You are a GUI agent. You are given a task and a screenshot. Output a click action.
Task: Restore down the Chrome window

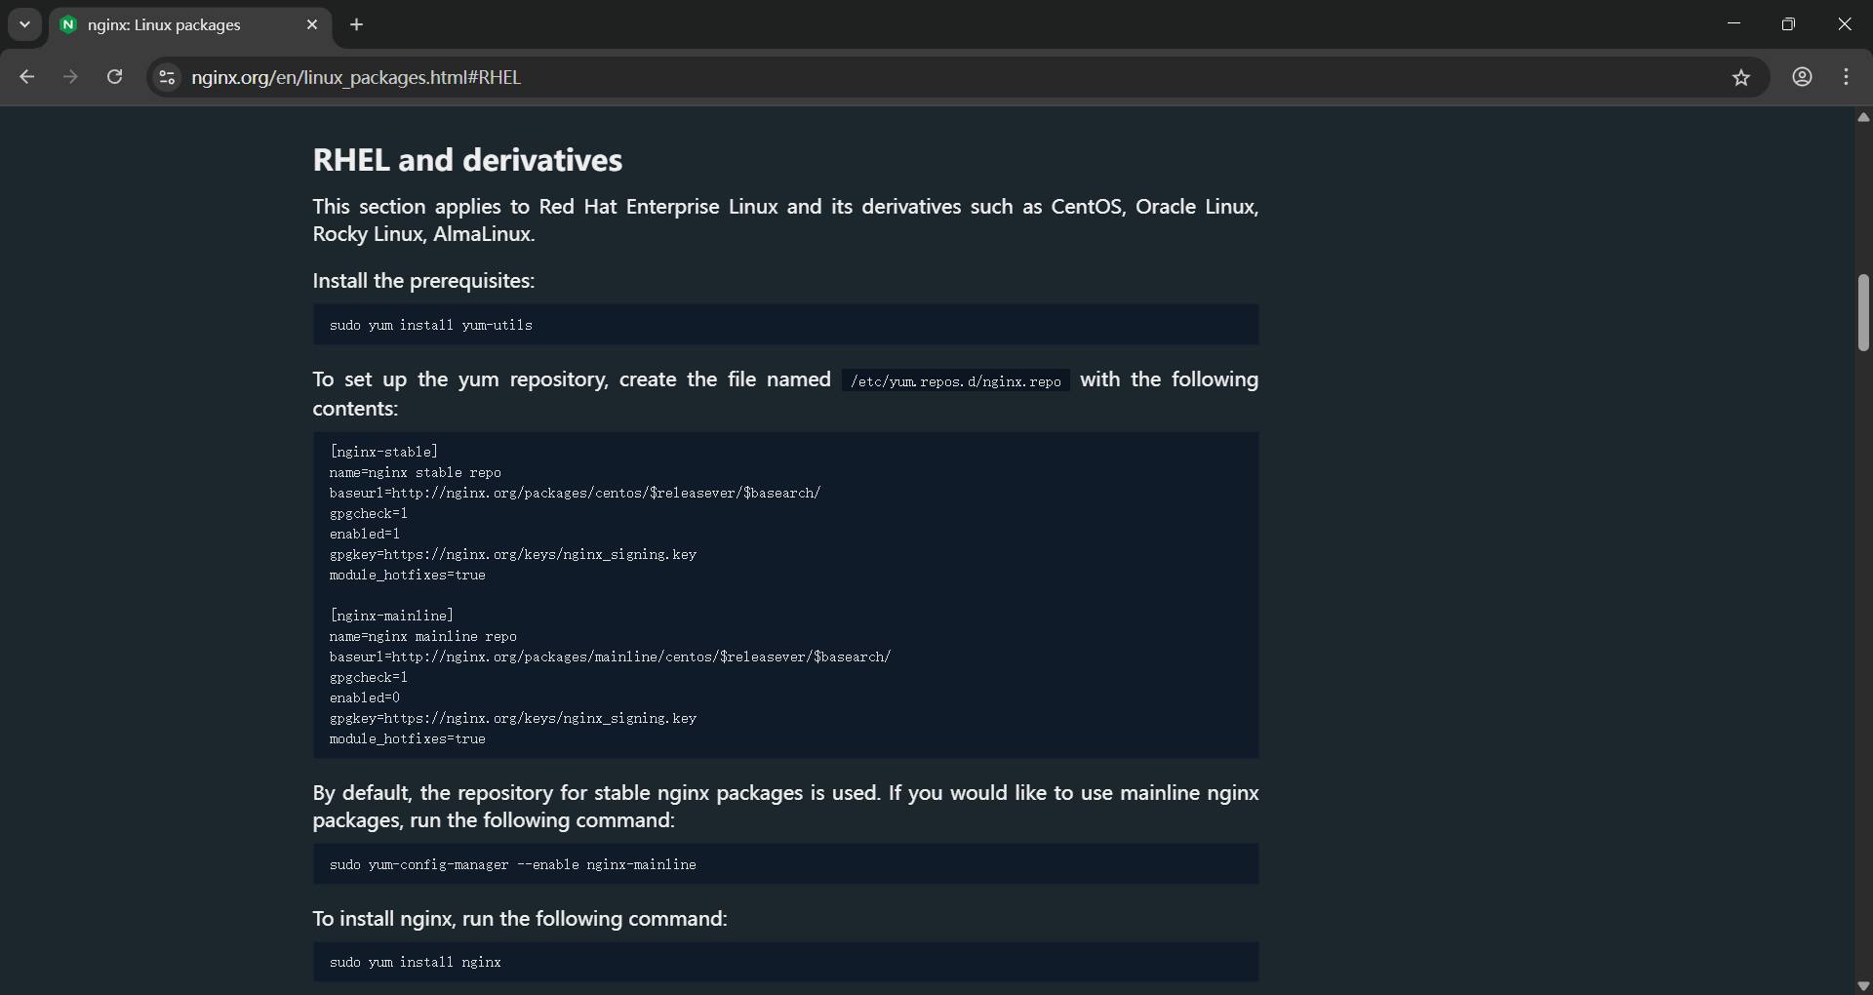coord(1788,23)
